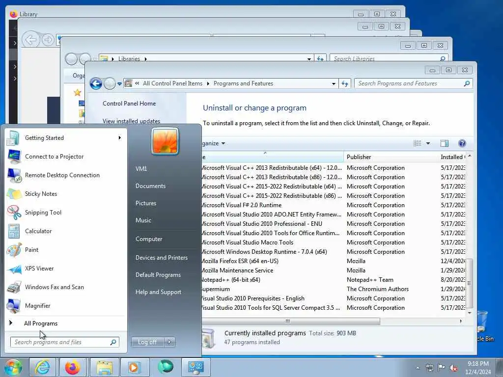Click the network tray icon

(x=429, y=368)
